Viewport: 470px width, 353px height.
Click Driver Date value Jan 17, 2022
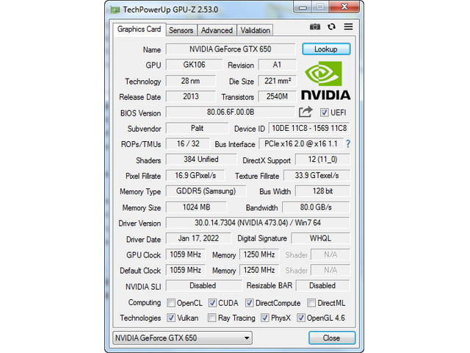[198, 238]
